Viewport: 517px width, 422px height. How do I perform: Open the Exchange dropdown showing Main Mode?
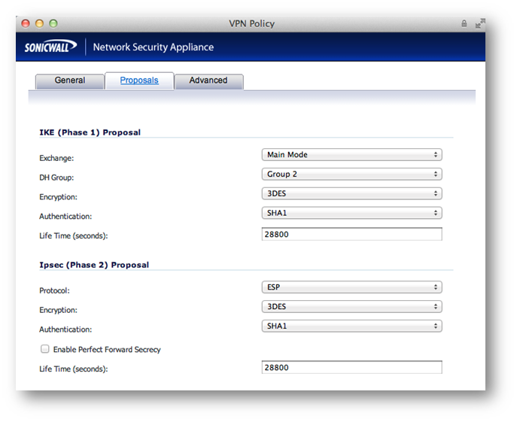click(x=351, y=155)
